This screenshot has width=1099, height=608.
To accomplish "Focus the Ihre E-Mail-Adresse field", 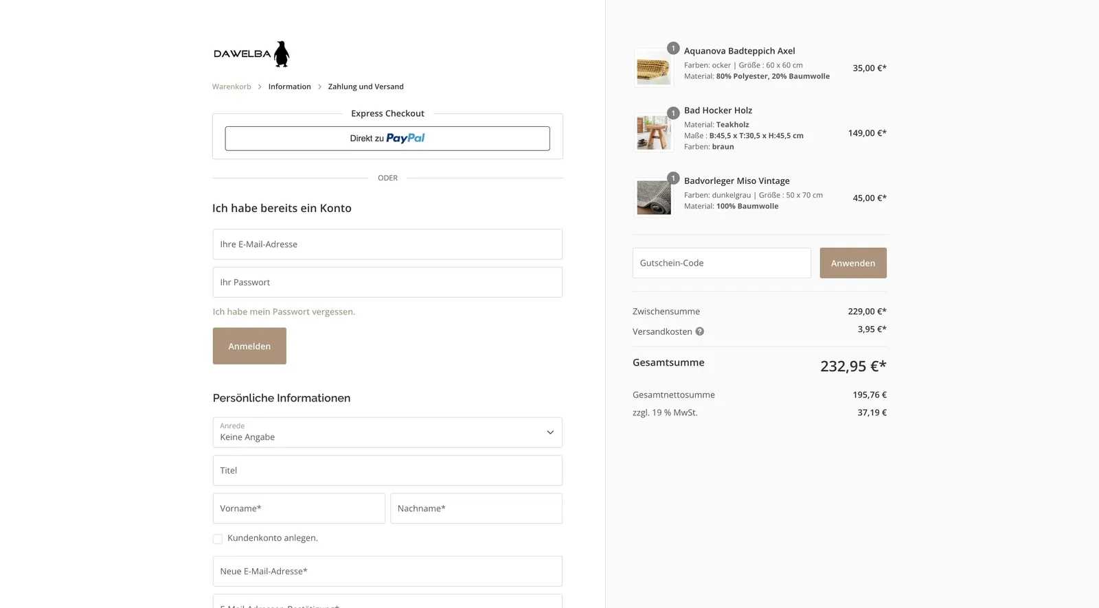I will [x=387, y=244].
